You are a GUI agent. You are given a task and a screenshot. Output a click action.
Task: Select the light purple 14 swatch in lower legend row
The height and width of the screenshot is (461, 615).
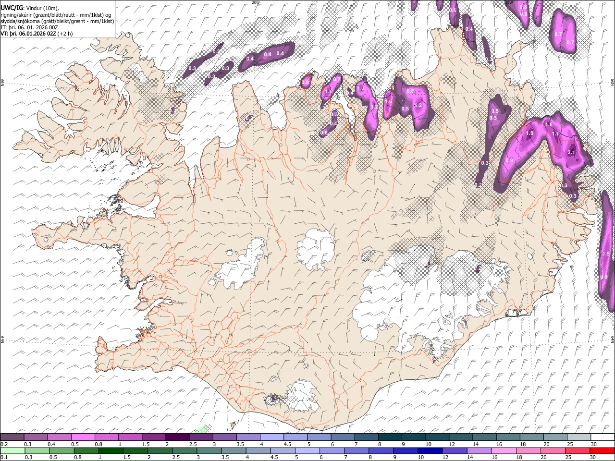[x=479, y=450]
